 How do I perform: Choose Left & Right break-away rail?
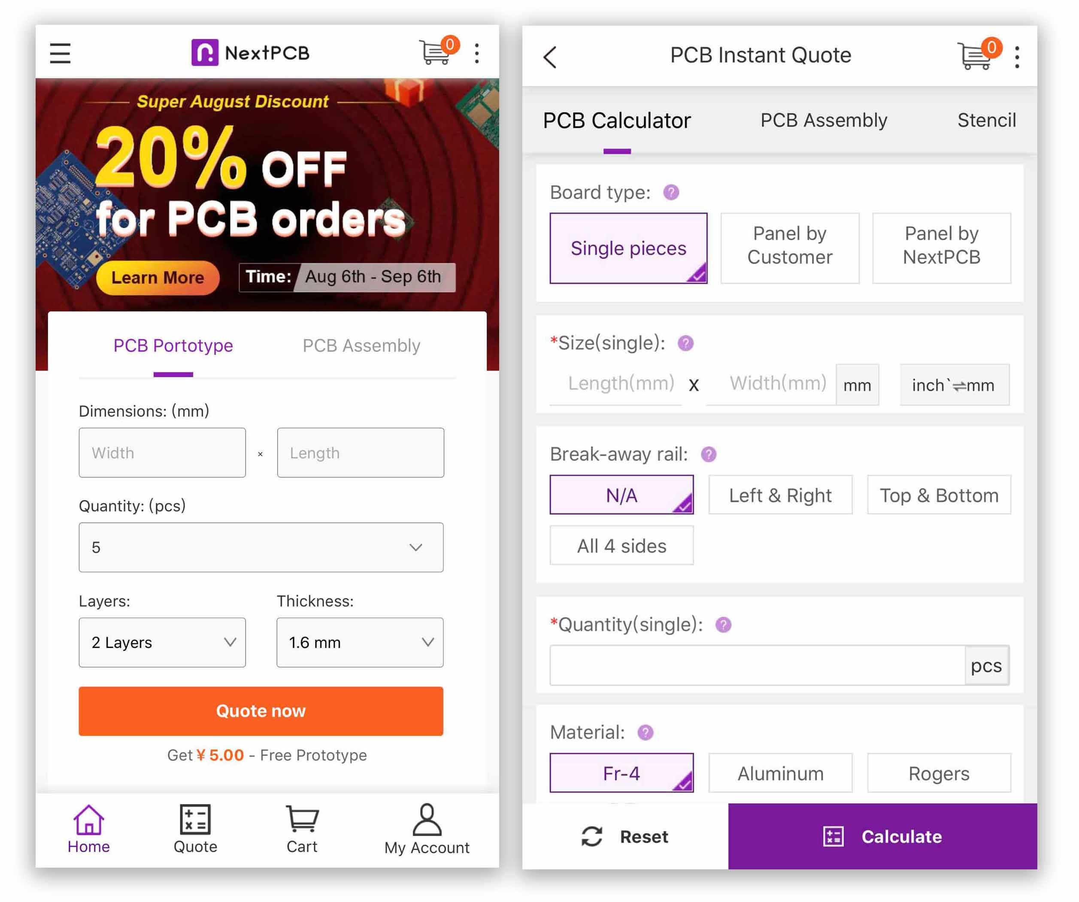(x=780, y=495)
